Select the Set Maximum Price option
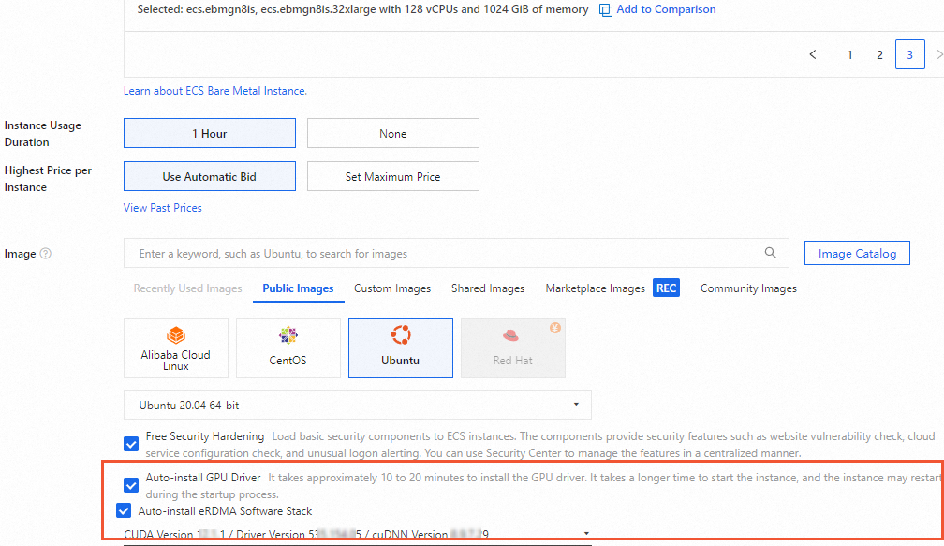944x546 pixels. point(392,176)
